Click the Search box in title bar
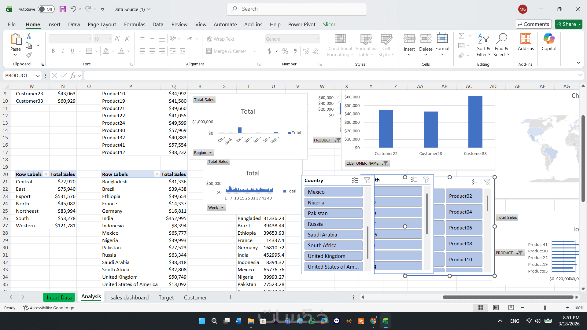Viewport: 587px width, 330px height. point(297,9)
